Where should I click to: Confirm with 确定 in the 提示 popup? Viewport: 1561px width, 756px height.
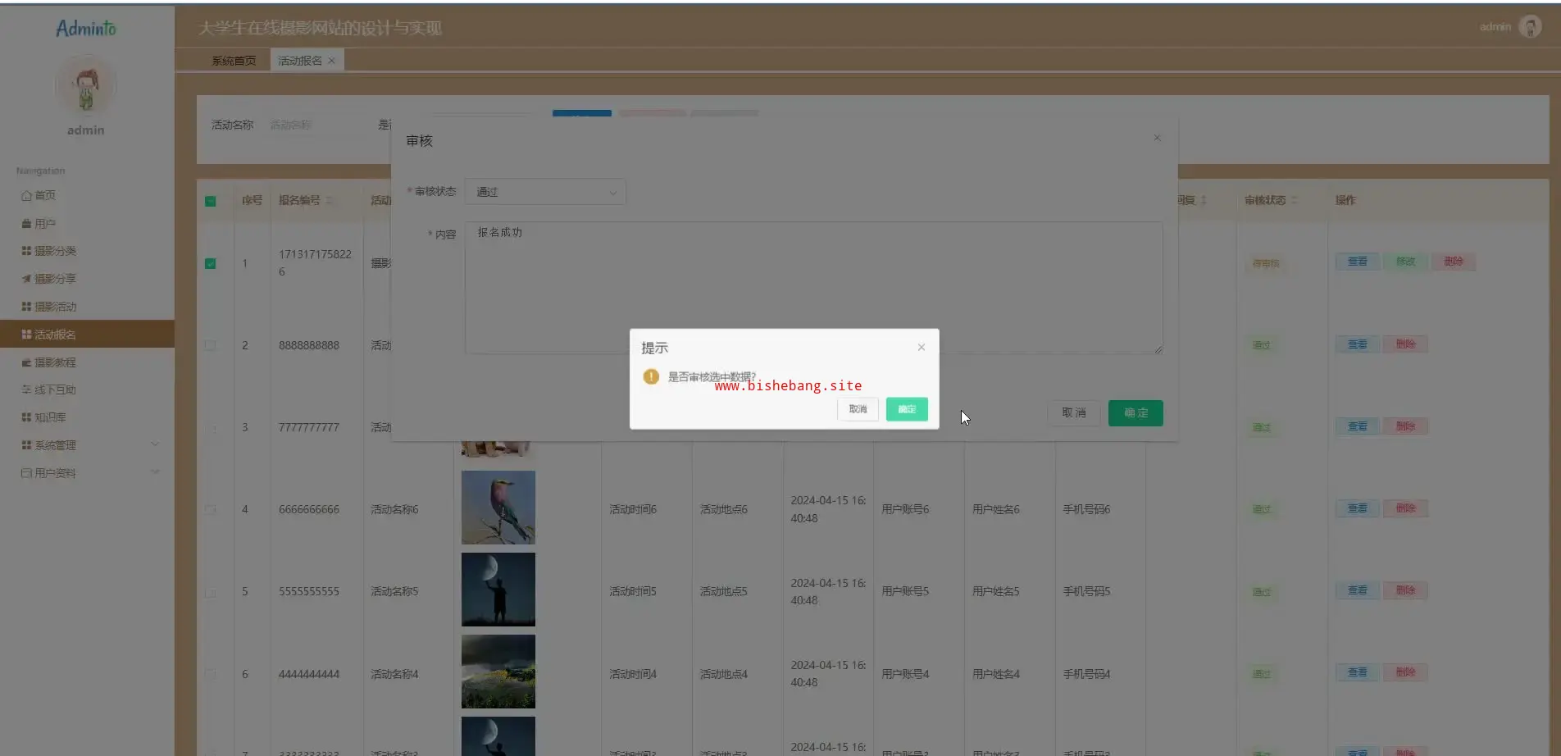click(x=907, y=409)
